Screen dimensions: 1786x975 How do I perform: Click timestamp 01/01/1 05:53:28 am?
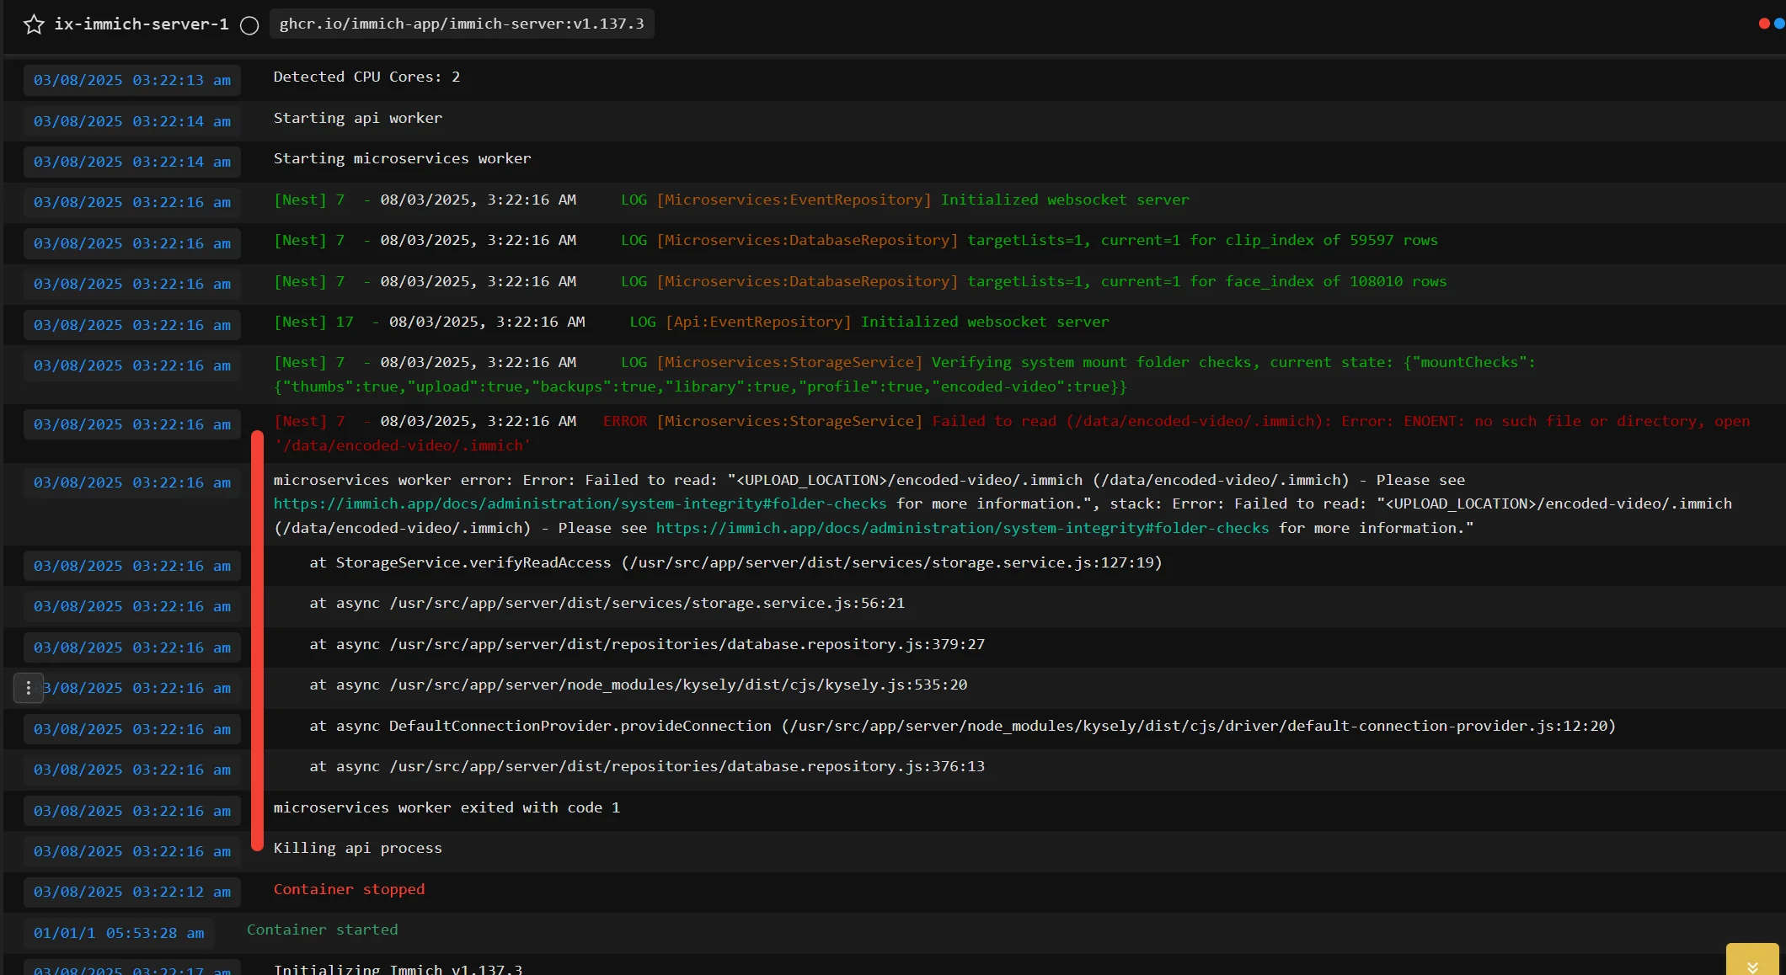click(x=119, y=933)
